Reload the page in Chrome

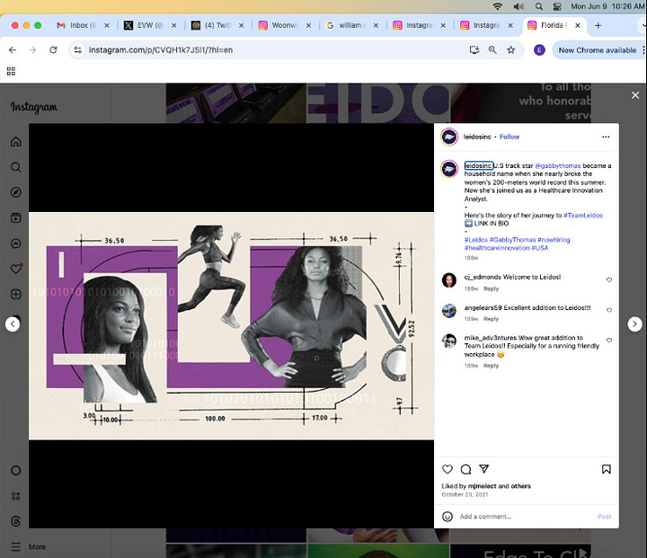tap(53, 50)
